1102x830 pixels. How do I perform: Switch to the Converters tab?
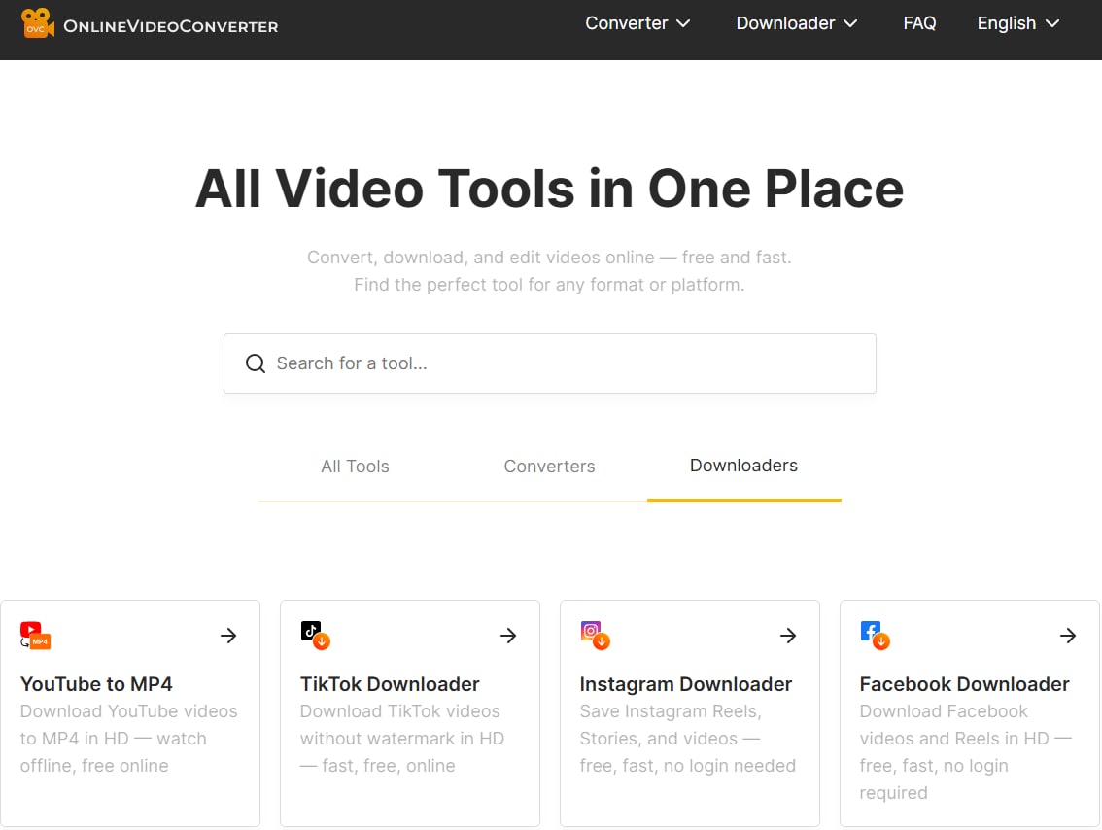[x=549, y=467]
